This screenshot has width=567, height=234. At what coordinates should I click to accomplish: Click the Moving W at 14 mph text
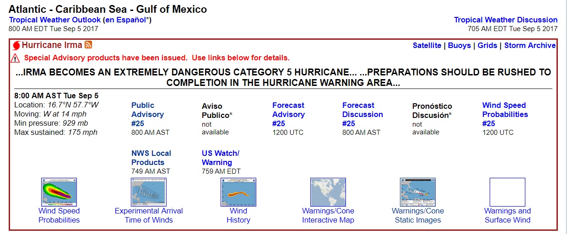[x=50, y=114]
